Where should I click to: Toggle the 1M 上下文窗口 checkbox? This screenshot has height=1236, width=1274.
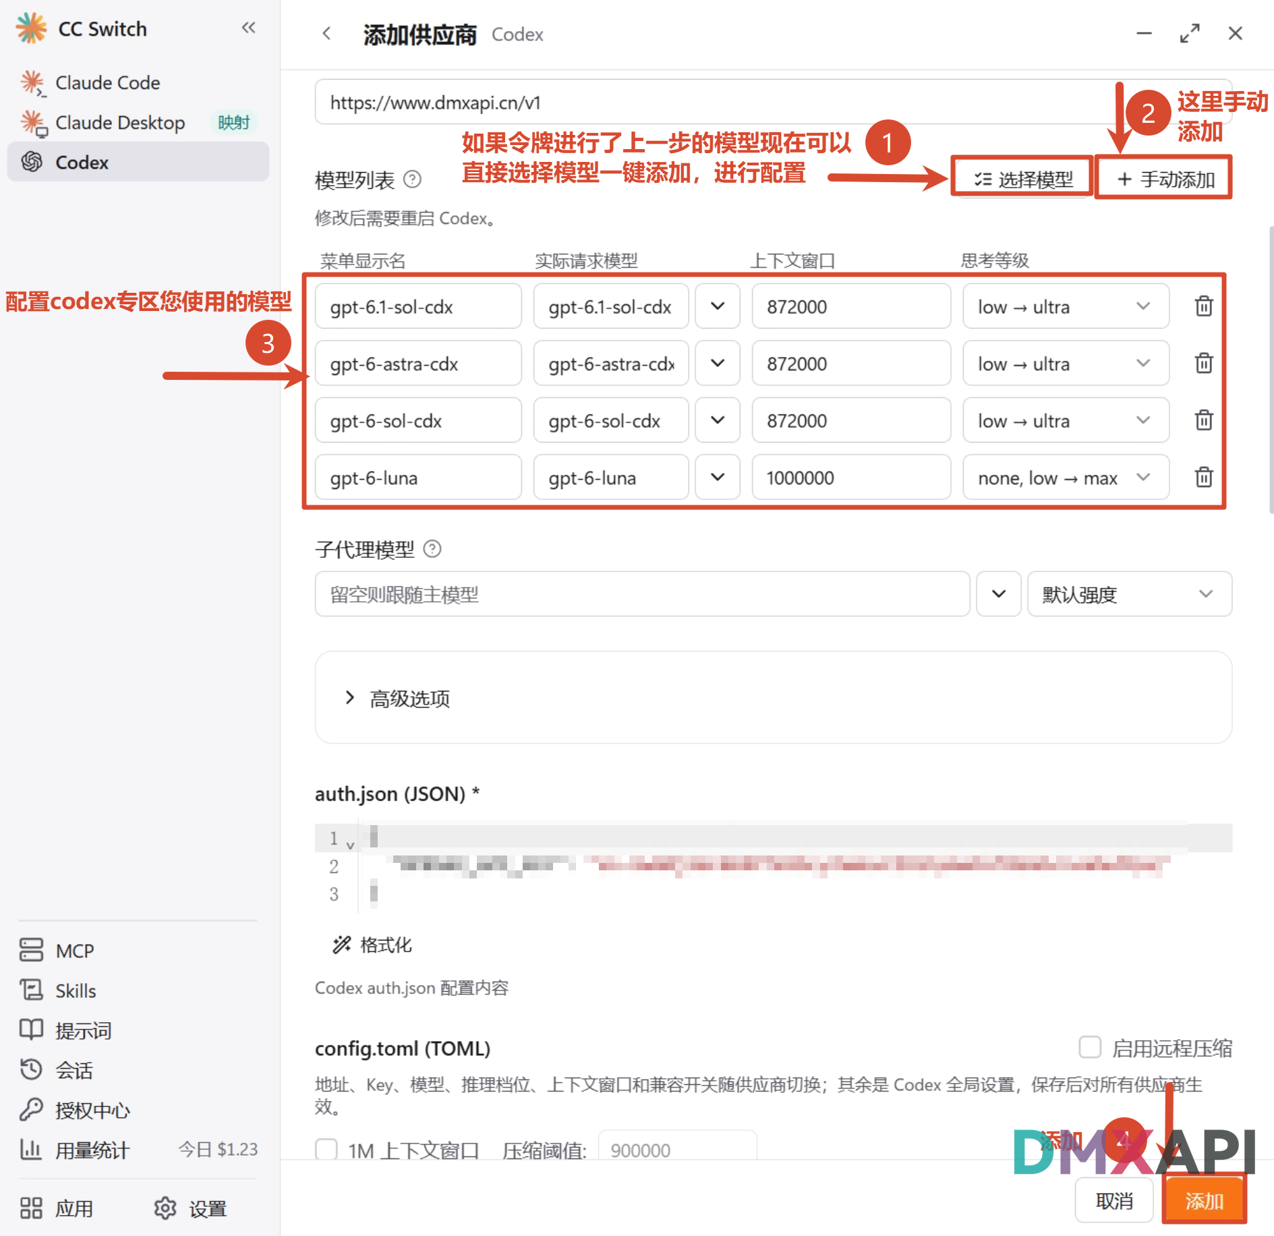click(326, 1150)
